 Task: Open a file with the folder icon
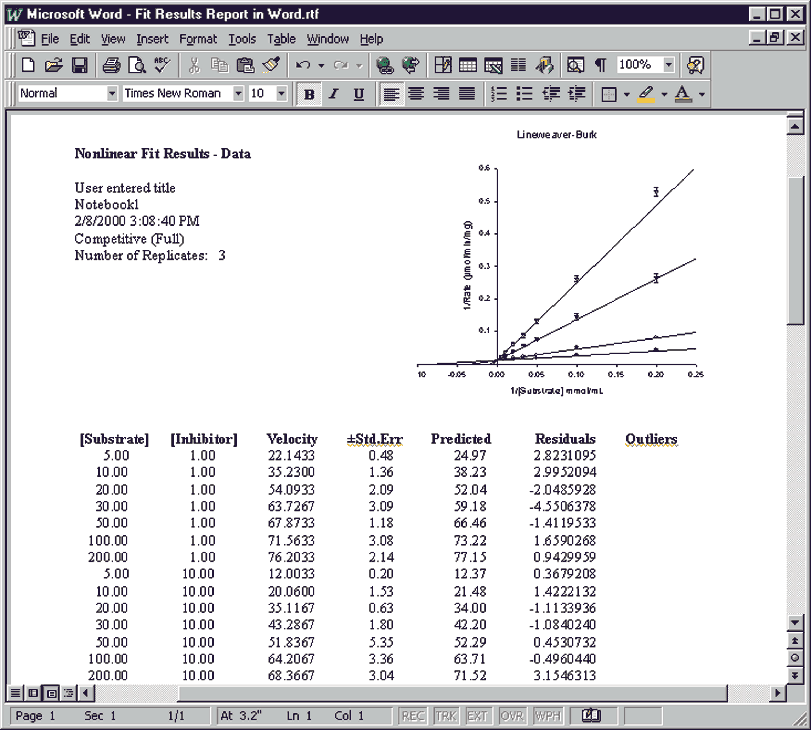point(54,65)
